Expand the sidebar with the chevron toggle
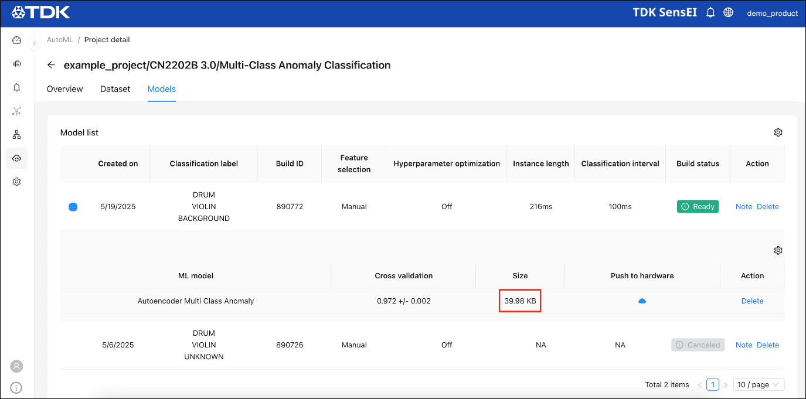The image size is (806, 399). coord(34,43)
